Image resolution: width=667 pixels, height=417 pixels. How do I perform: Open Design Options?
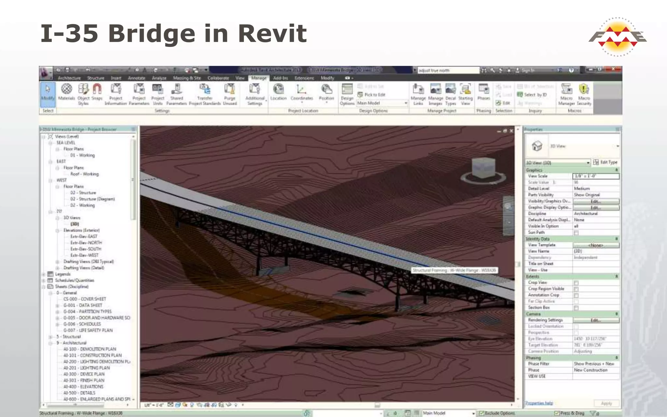[x=347, y=94]
